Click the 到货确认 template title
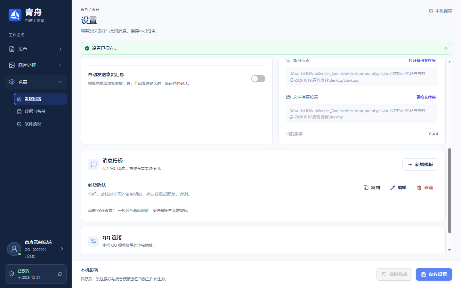The width and height of the screenshot is (461, 288). tap(97, 185)
